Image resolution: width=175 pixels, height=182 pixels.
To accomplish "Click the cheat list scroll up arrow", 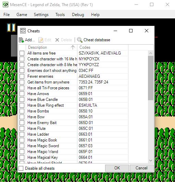I will click(151, 53).
